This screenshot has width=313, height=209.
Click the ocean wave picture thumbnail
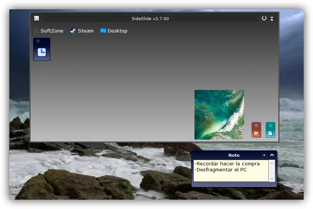pos(219,115)
